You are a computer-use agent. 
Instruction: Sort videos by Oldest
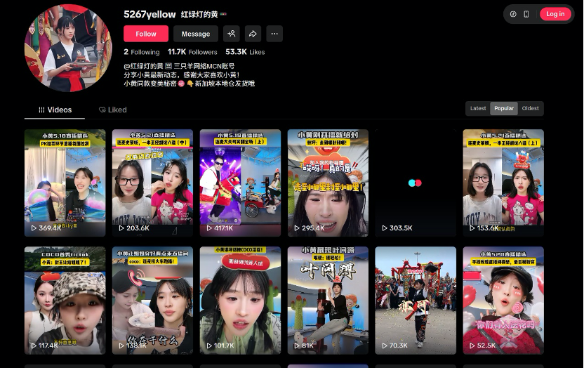click(x=531, y=108)
